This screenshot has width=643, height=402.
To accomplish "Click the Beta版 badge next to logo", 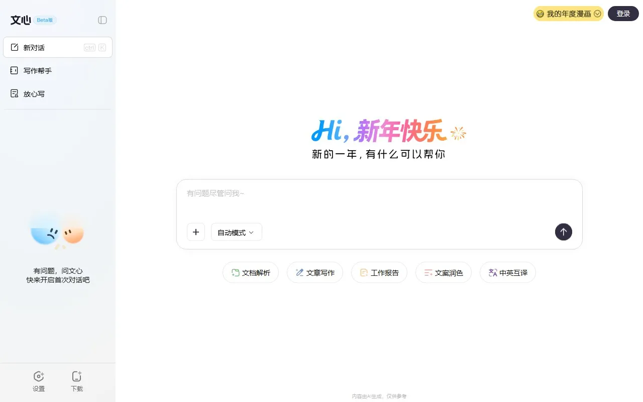I will tap(45, 20).
